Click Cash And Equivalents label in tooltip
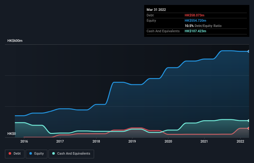 coord(163,31)
